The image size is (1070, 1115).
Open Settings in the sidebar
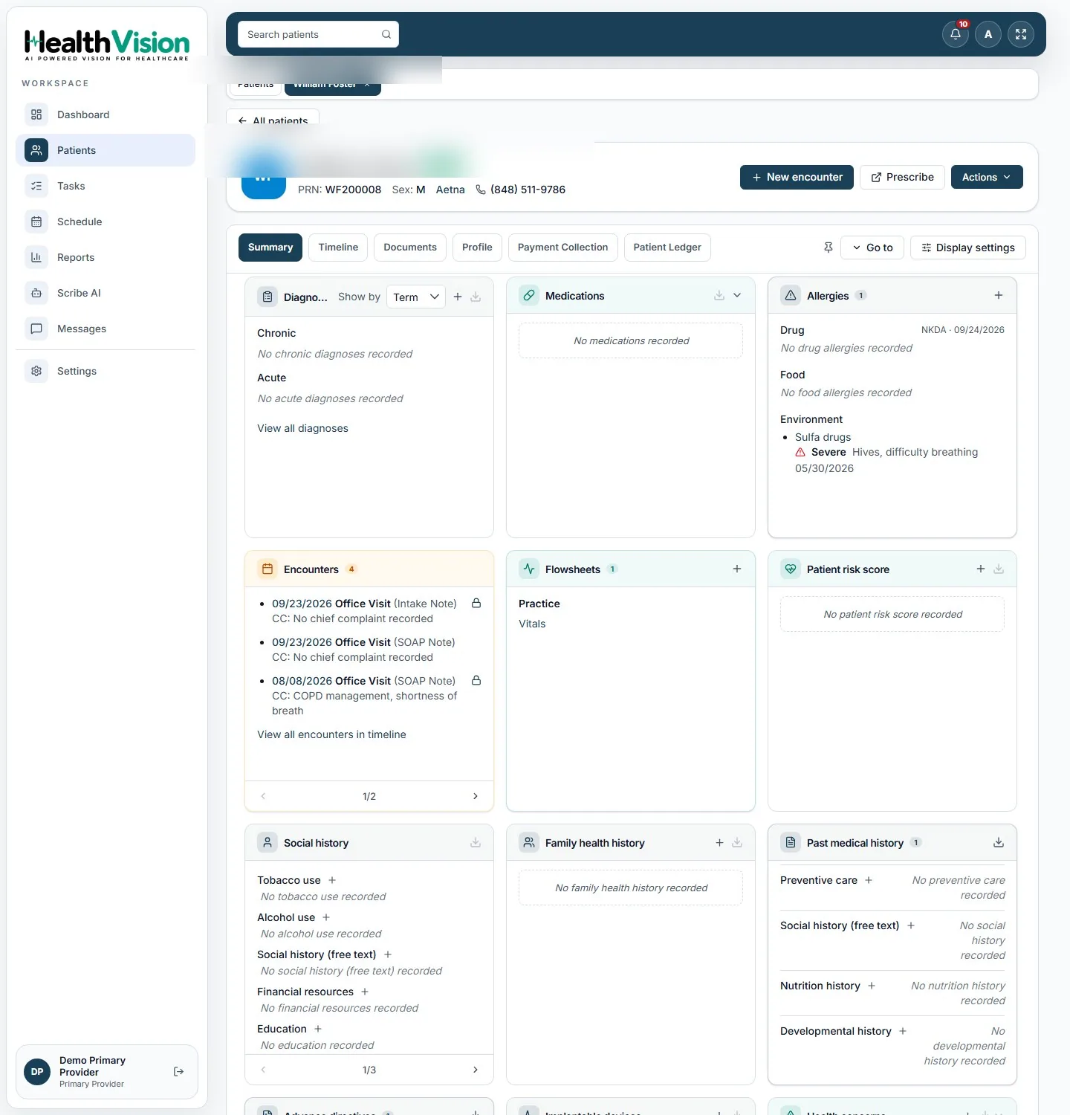(105, 371)
